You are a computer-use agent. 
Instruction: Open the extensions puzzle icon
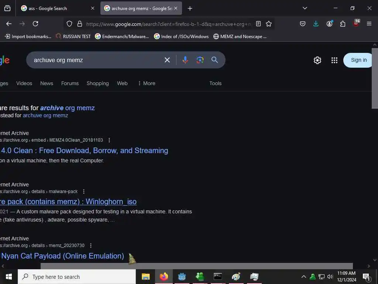343,24
